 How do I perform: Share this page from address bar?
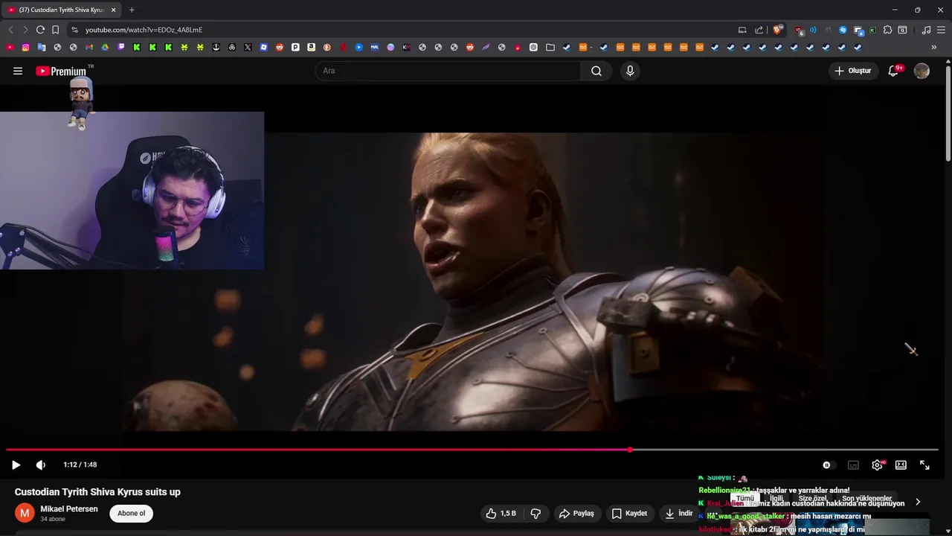pyautogui.click(x=759, y=30)
